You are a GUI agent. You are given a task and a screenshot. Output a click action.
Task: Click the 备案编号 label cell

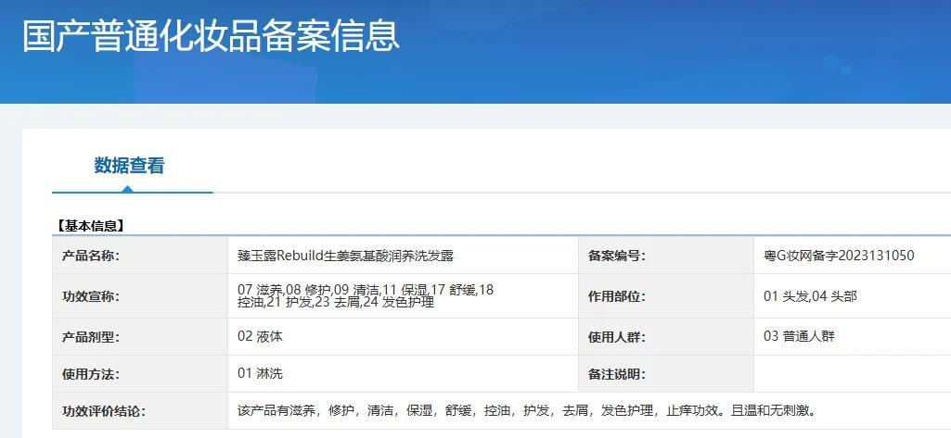coord(666,256)
